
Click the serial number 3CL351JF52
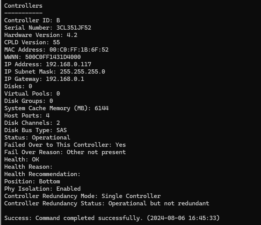[x=74, y=28]
